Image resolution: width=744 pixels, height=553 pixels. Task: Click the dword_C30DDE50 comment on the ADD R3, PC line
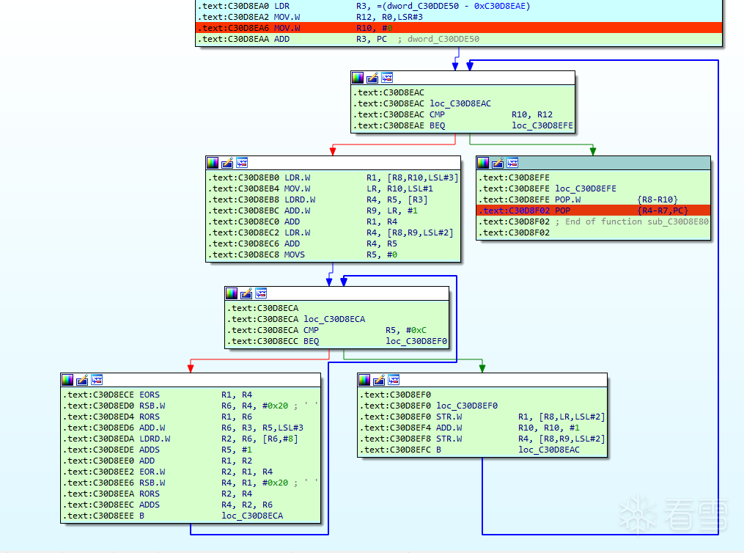(x=443, y=40)
